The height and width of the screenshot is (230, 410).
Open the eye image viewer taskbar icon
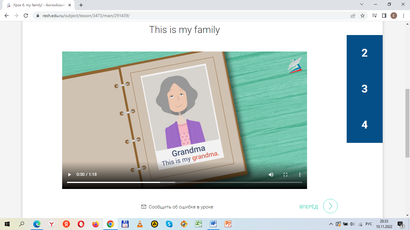tap(184, 224)
